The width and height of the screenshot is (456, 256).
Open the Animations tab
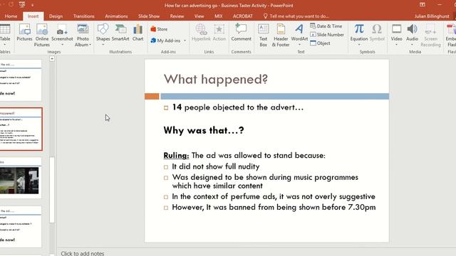116,16
